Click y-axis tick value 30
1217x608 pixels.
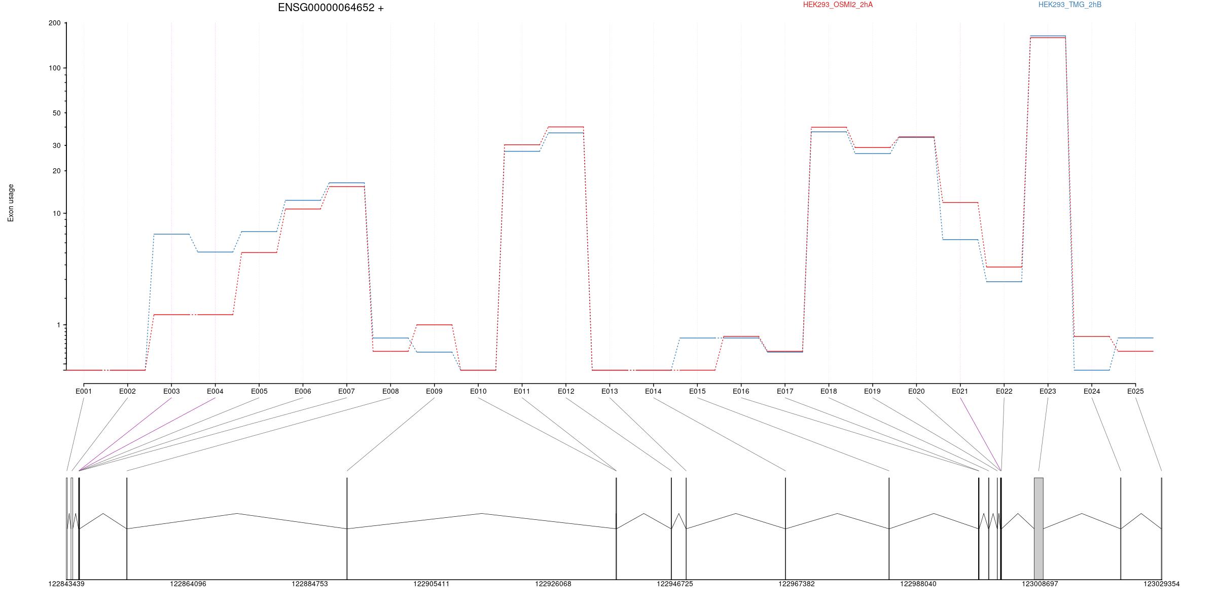point(56,145)
